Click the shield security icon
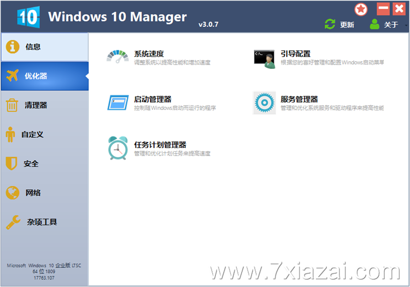This screenshot has height=287, width=410. tap(11, 163)
